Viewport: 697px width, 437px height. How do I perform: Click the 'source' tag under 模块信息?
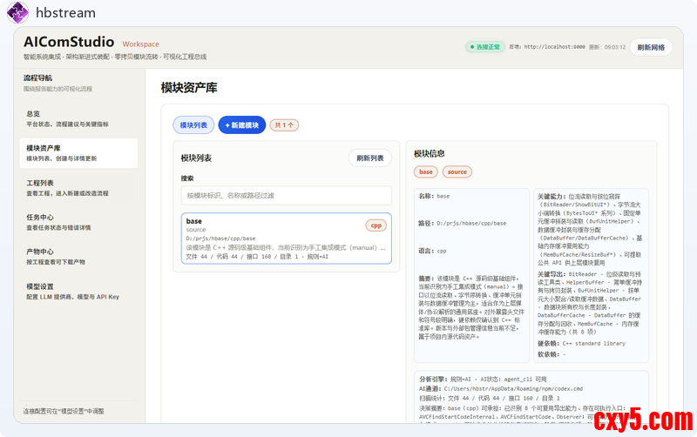[457, 172]
